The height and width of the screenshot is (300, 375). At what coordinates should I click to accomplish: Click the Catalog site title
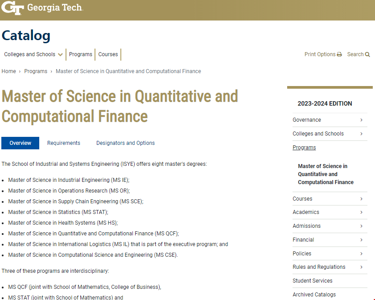pyautogui.click(x=26, y=35)
